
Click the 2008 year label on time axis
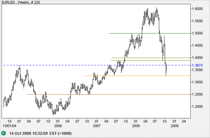pos(136,126)
